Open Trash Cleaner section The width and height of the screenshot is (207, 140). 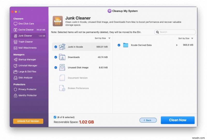coord(26,42)
